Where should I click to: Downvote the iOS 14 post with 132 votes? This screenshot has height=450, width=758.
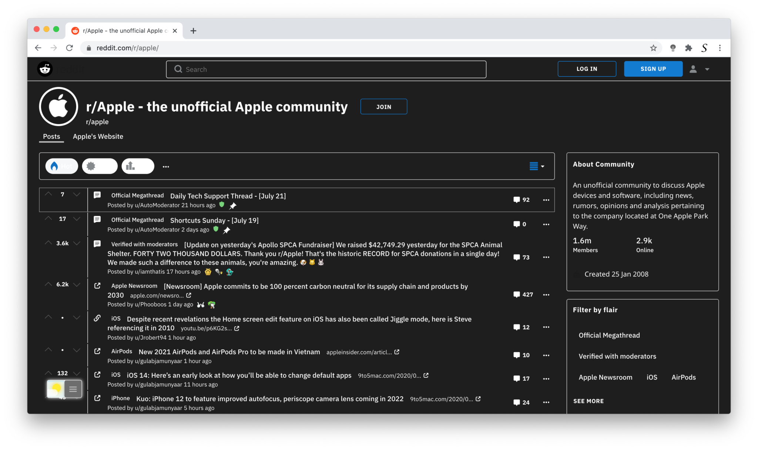77,373
